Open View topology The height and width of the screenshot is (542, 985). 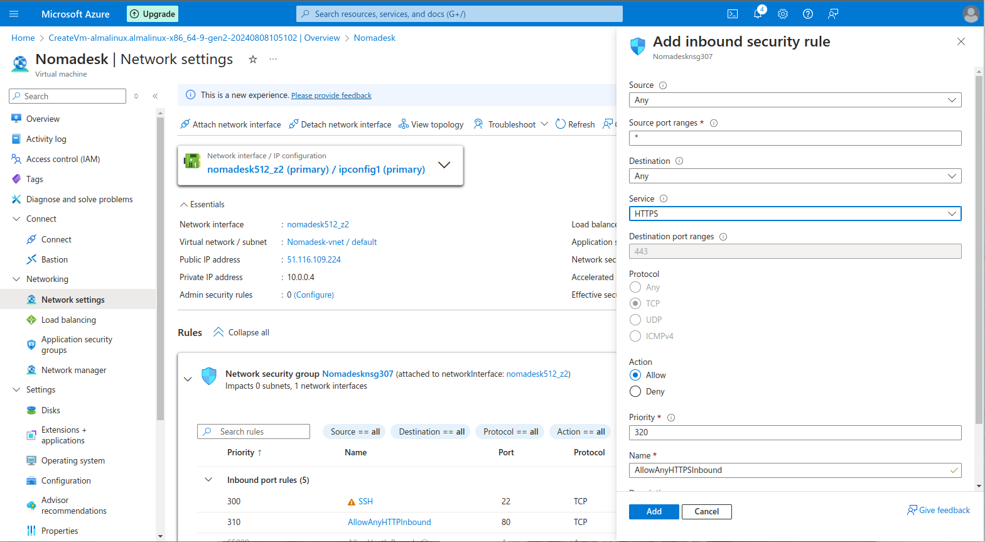[431, 124]
